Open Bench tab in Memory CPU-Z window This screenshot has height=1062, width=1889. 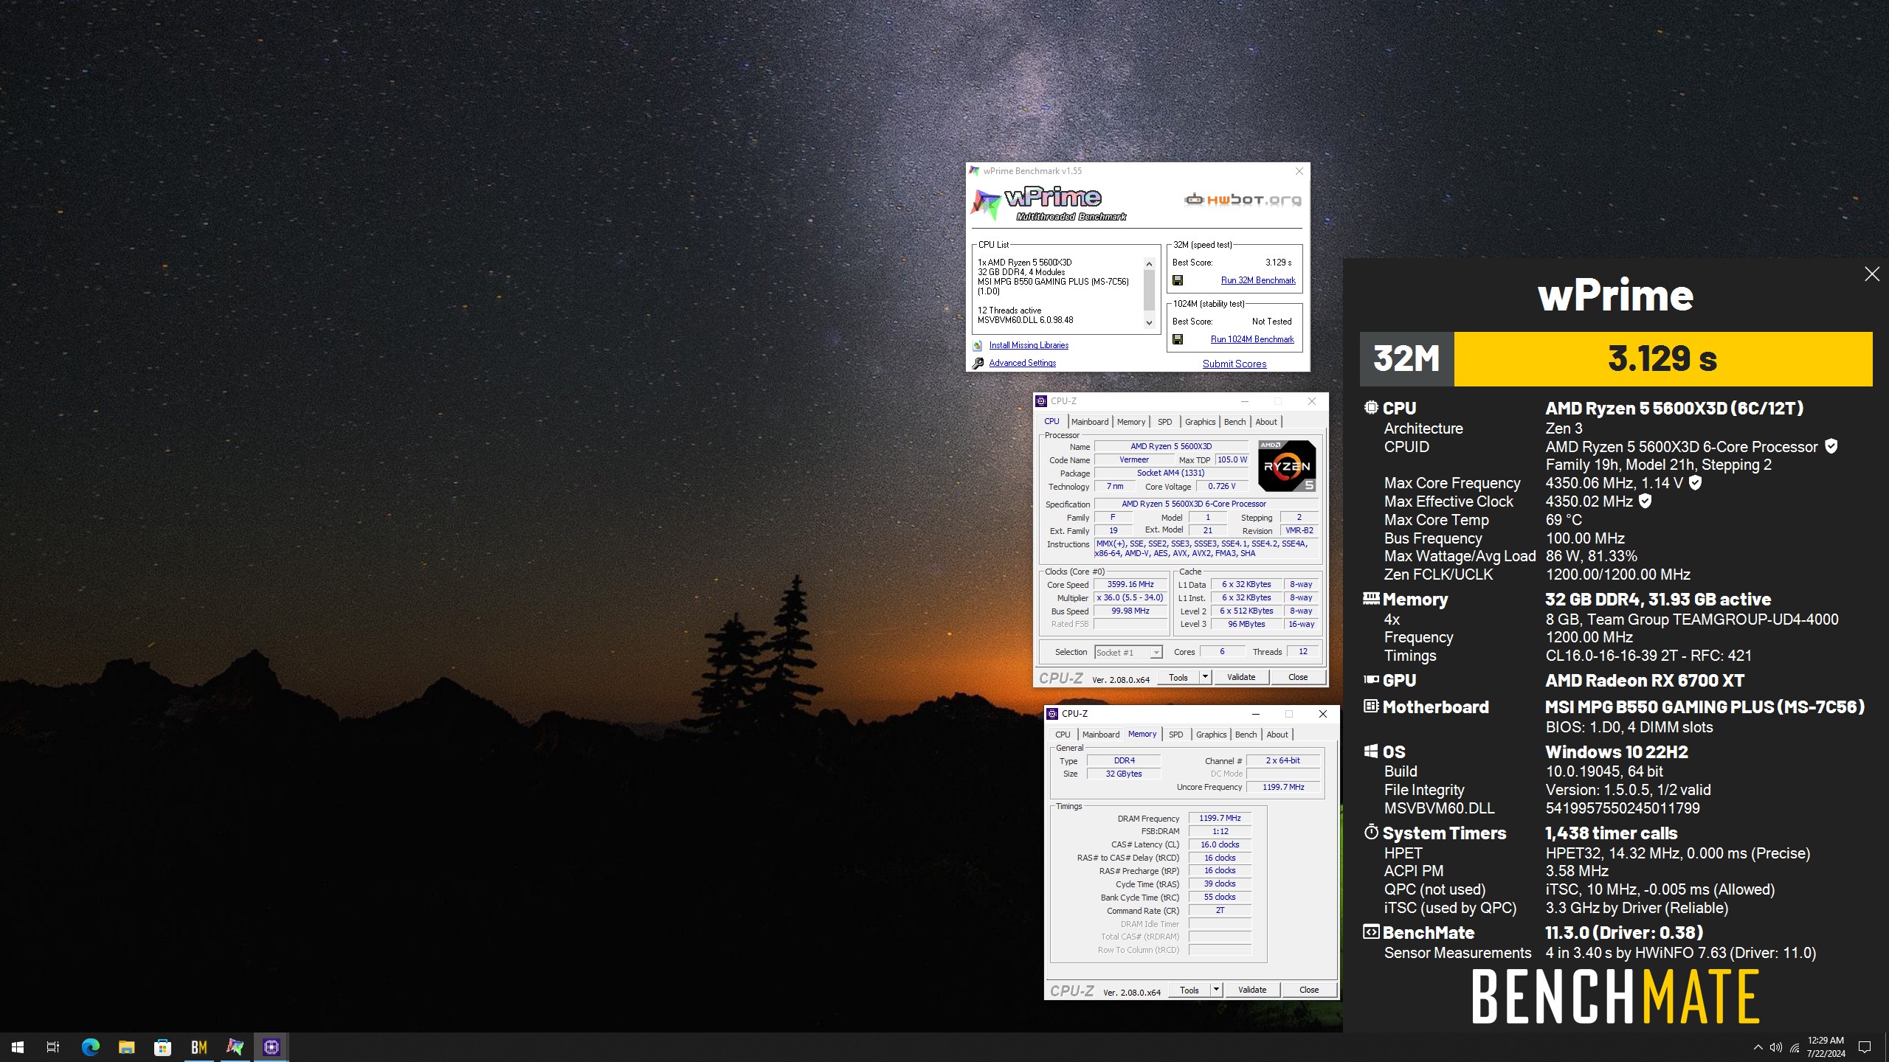[1246, 735]
